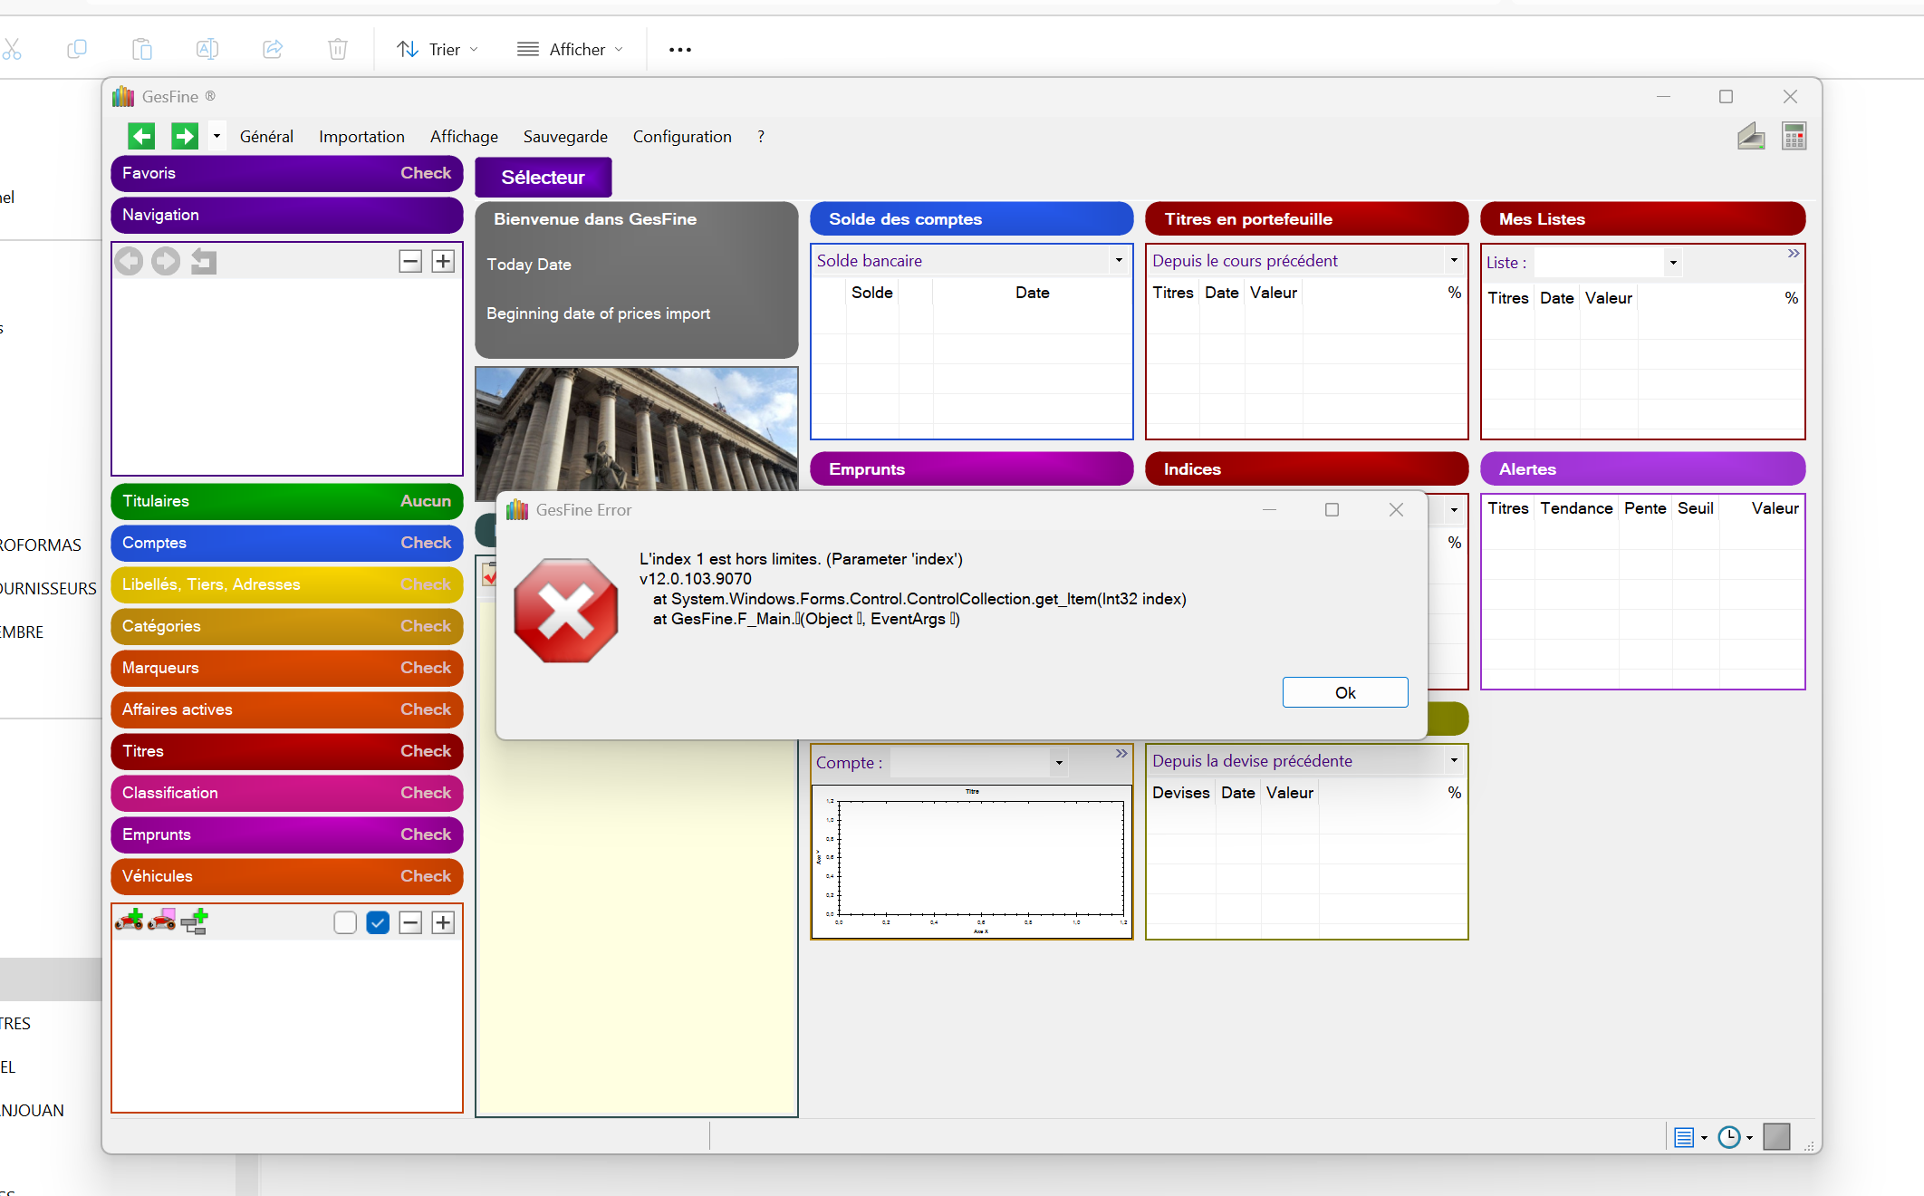Uncheck the blue checked box in vehicles panel
This screenshot has width=1924, height=1196.
point(378,922)
